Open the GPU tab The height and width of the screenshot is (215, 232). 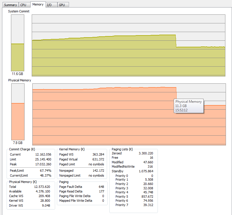(62, 5)
